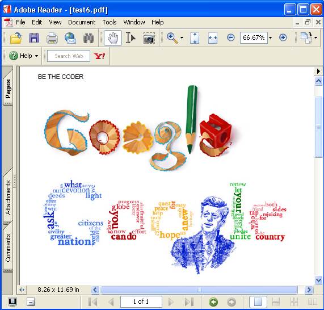
Task: Open the Zoom In tool dropdown arrow
Action: point(182,38)
